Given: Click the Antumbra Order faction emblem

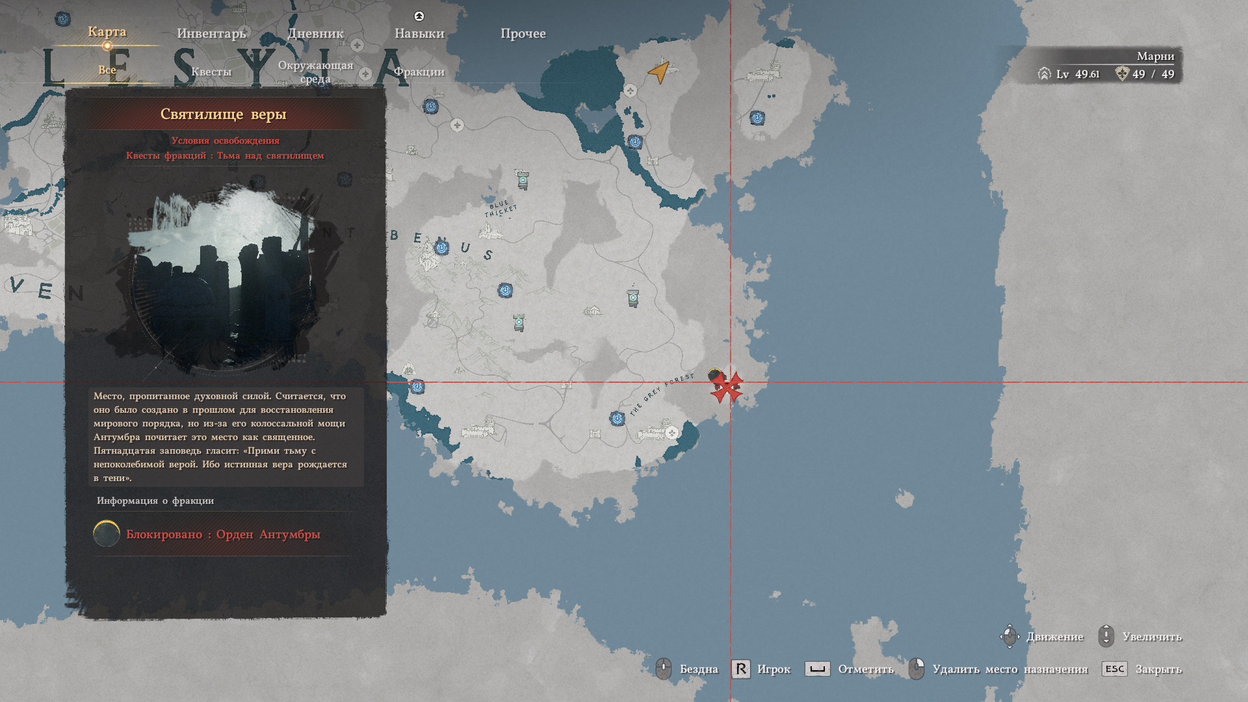Looking at the screenshot, I should [x=107, y=534].
